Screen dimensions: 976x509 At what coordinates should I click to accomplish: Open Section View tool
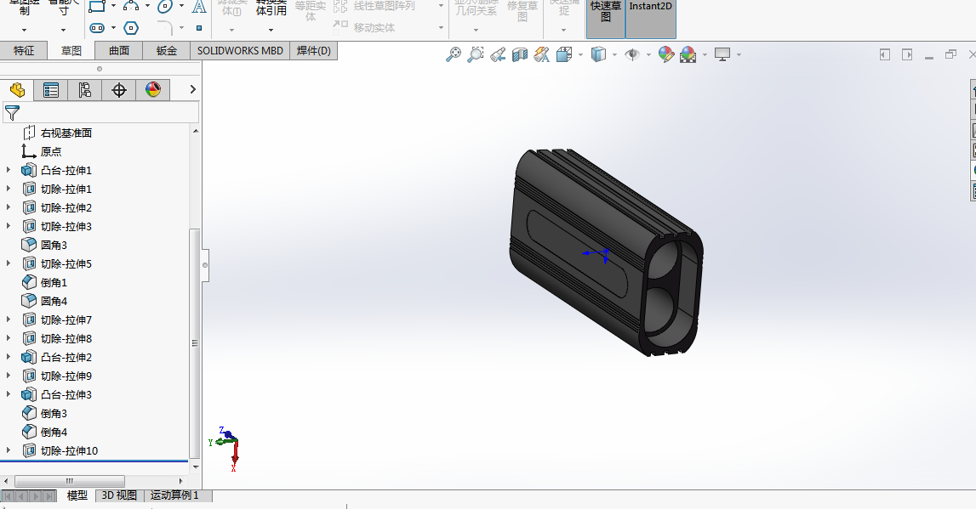pos(520,54)
